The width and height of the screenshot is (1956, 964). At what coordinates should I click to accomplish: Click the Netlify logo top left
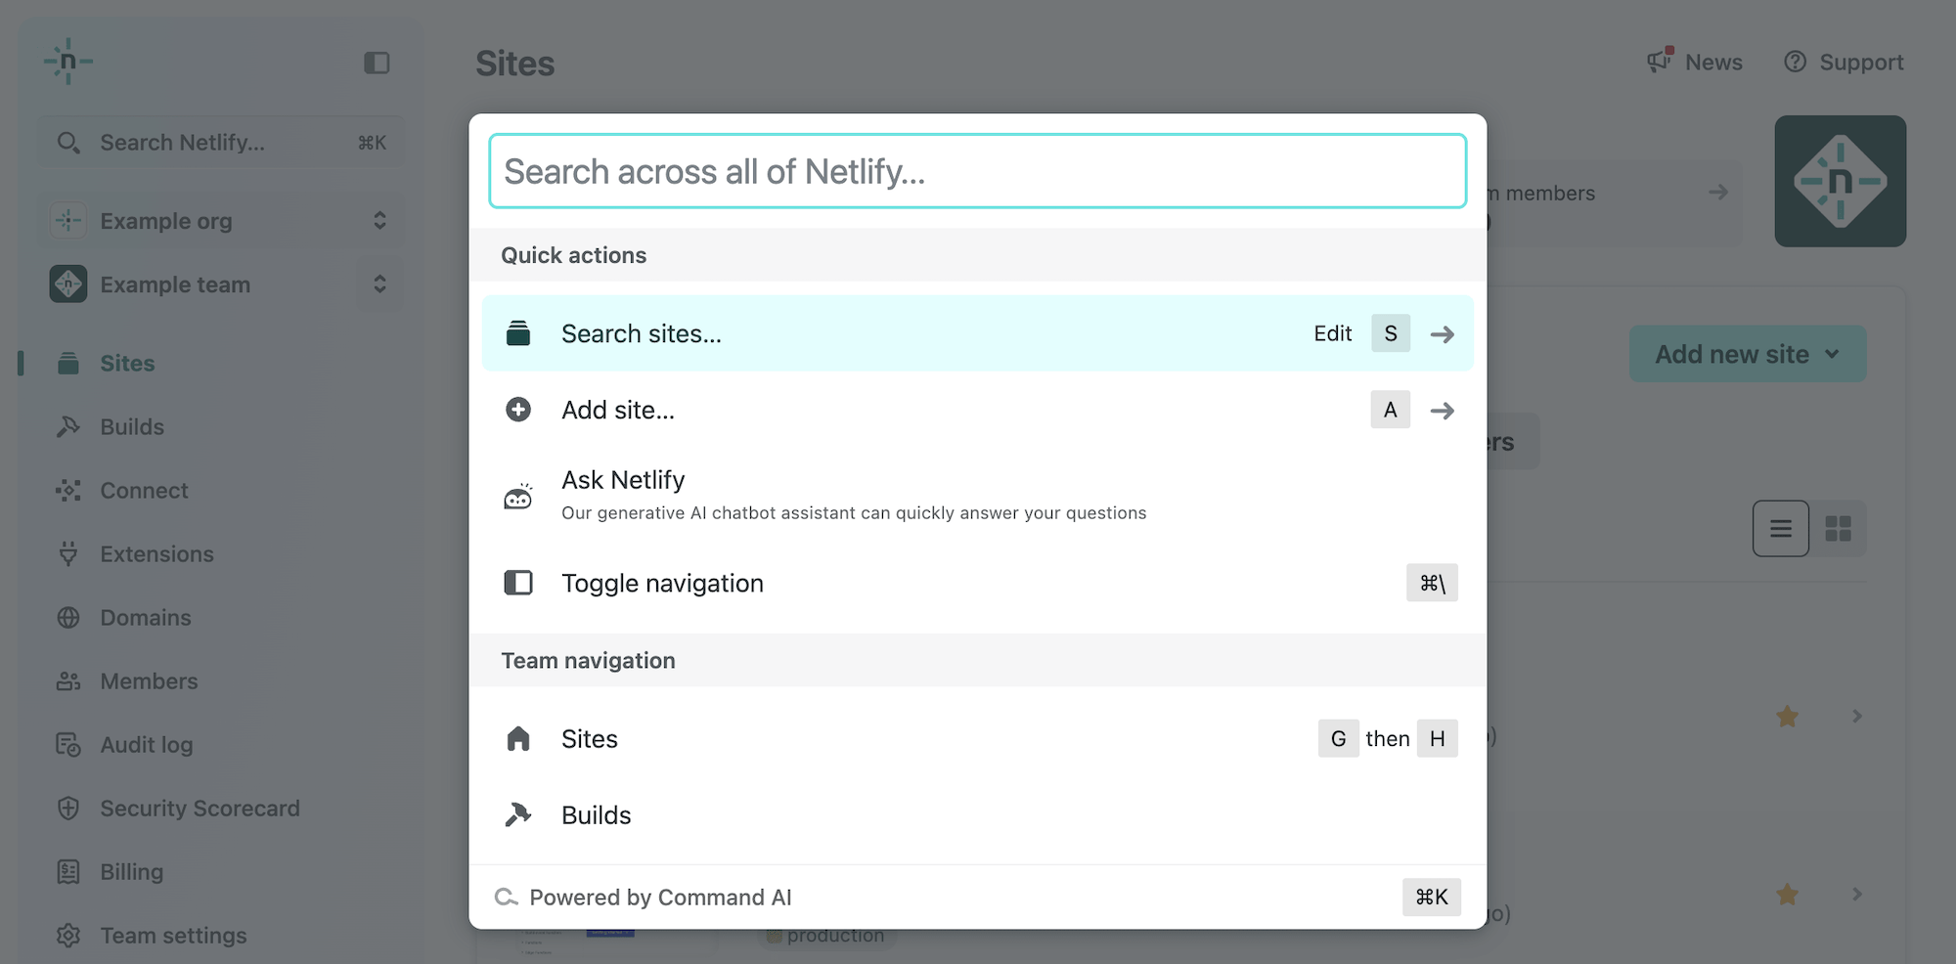[68, 62]
